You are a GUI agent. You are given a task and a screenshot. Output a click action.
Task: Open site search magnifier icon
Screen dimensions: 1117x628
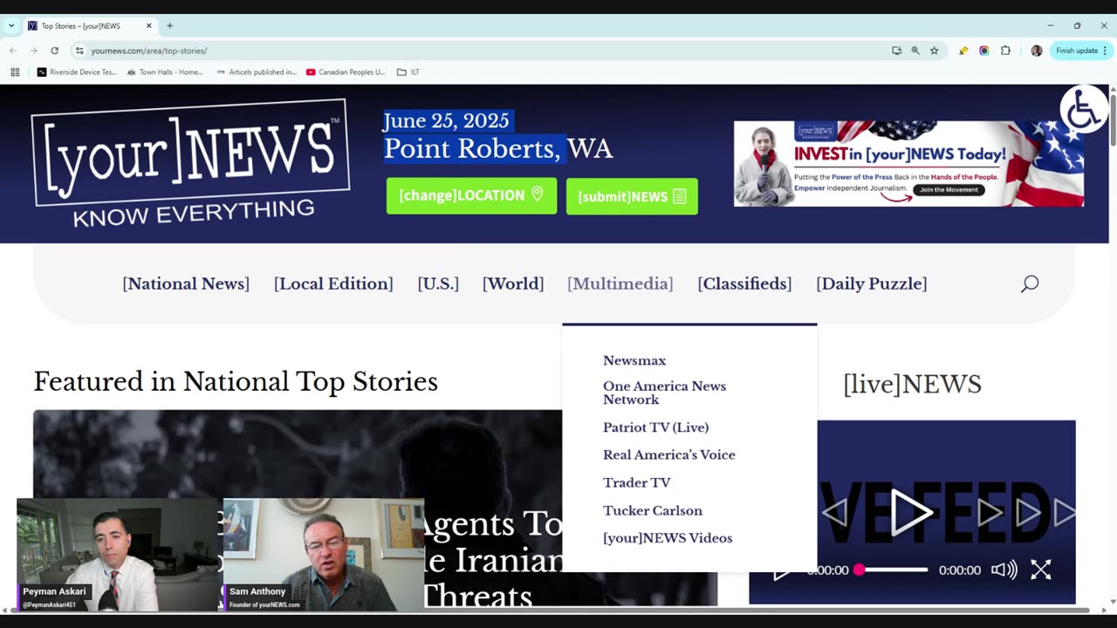point(1030,283)
